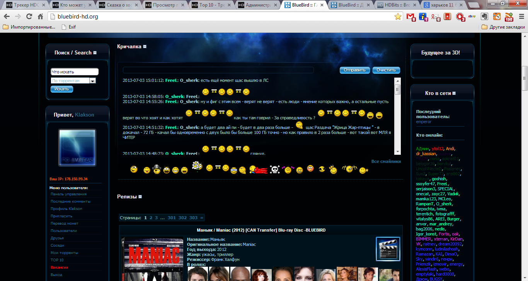
Task: Open 'Панель управления' in user menu
Action: point(68,194)
